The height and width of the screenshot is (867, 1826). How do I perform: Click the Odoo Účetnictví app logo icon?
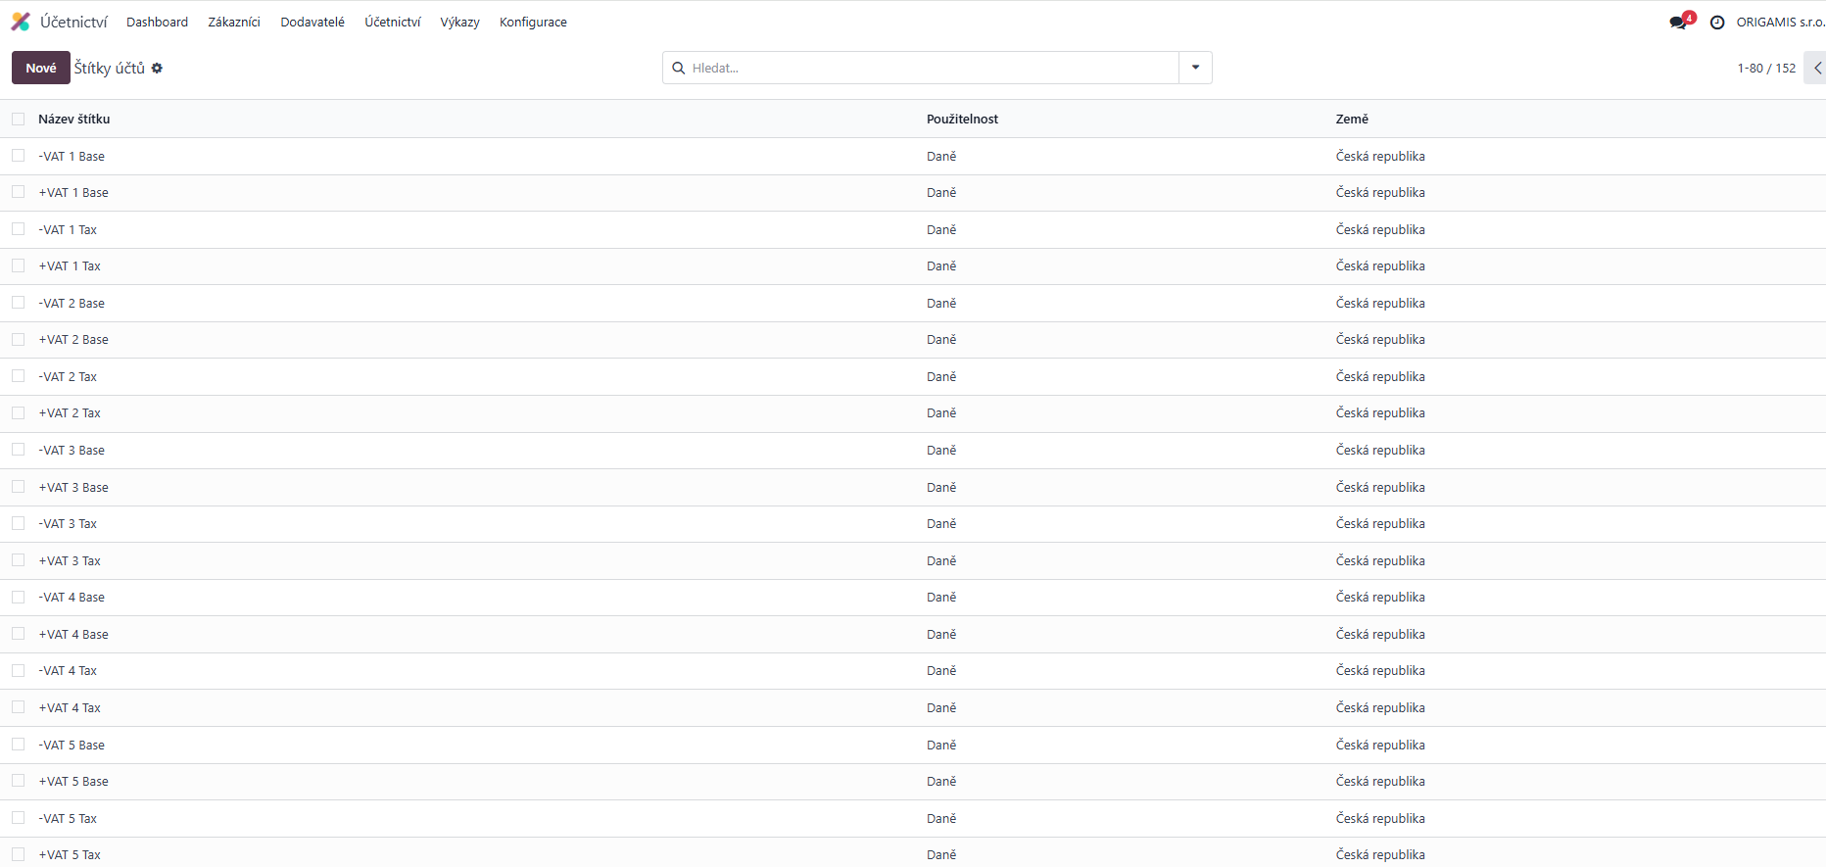pos(21,22)
